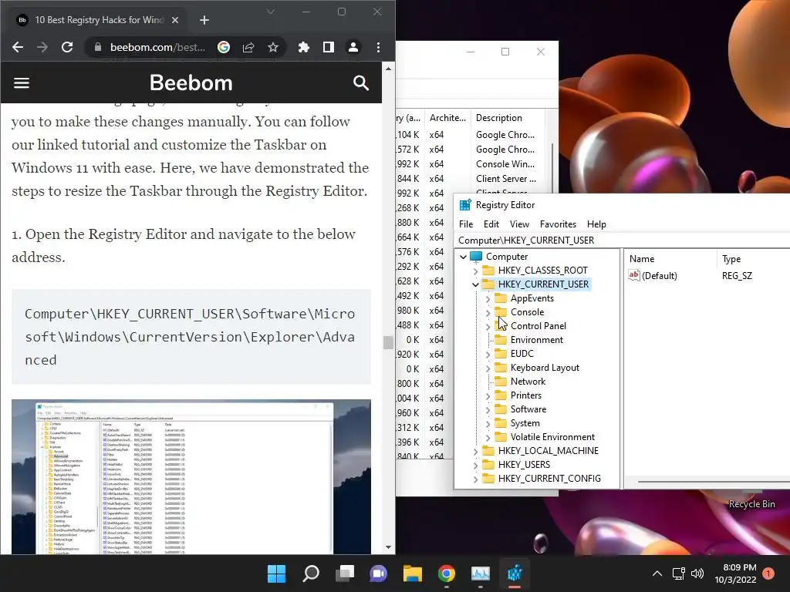Image resolution: width=790 pixels, height=592 pixels.
Task: Select Volatile Environment key
Action: coord(552,437)
